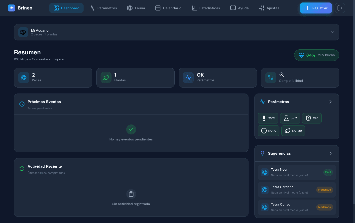Open the Dashboard tab
The width and height of the screenshot is (355, 223).
[x=66, y=8]
